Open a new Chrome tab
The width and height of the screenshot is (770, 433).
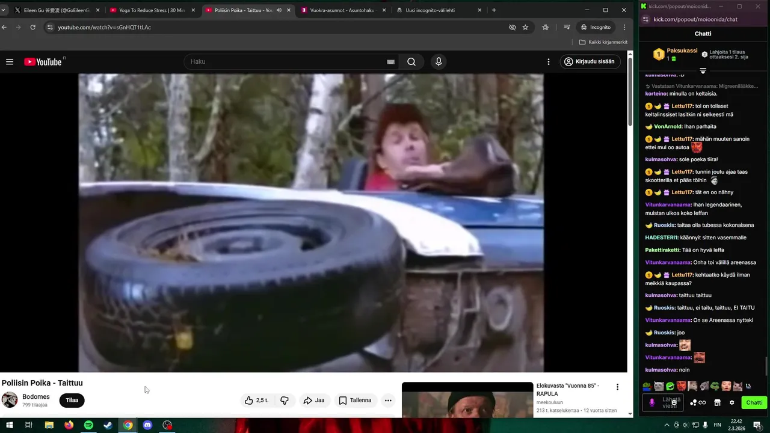[x=494, y=10]
